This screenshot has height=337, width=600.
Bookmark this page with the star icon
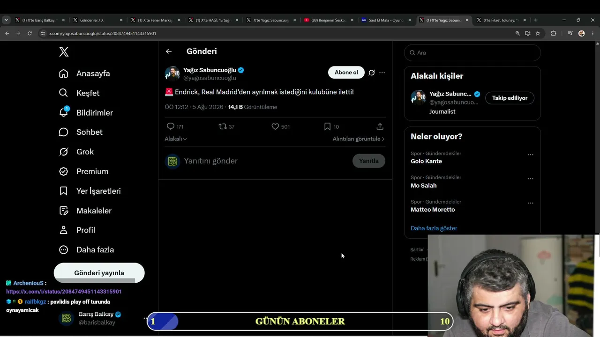point(538,33)
